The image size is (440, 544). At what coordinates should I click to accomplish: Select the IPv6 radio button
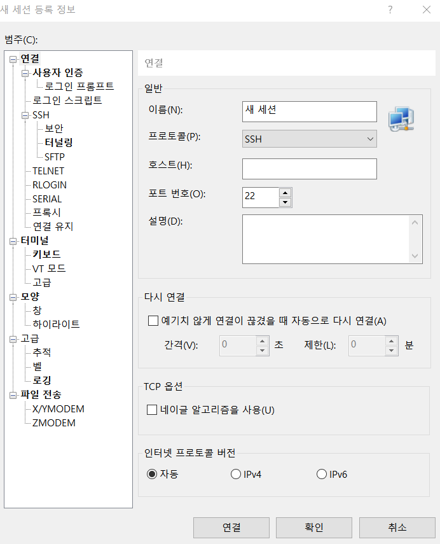[x=322, y=474]
